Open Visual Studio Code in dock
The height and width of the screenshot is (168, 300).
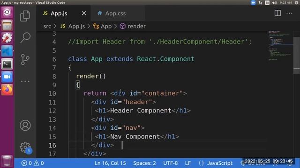coord(7,51)
